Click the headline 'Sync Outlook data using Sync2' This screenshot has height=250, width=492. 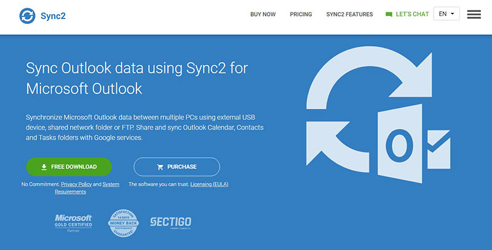point(137,78)
